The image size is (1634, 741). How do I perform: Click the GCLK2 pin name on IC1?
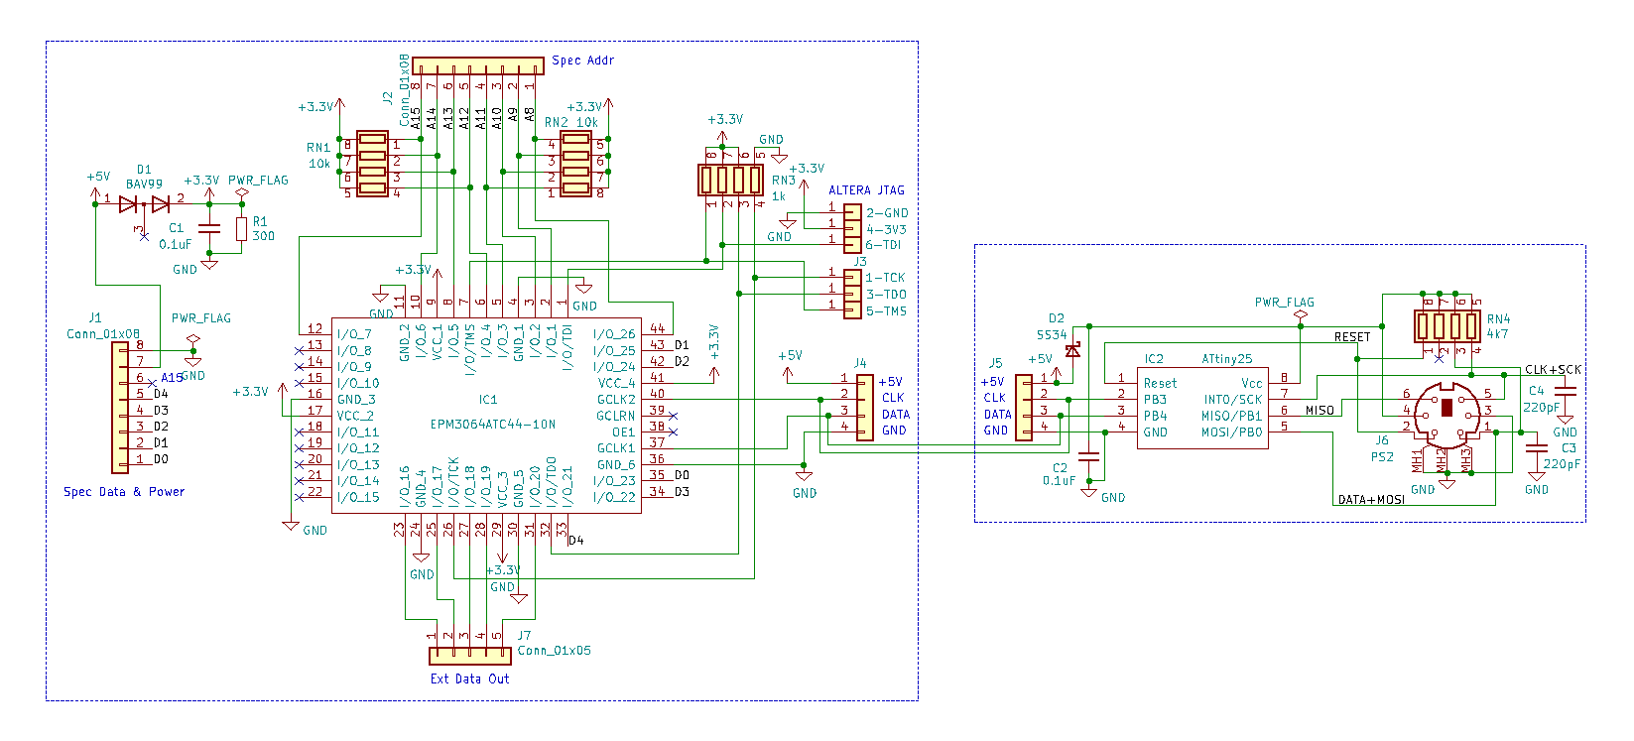[x=616, y=400]
